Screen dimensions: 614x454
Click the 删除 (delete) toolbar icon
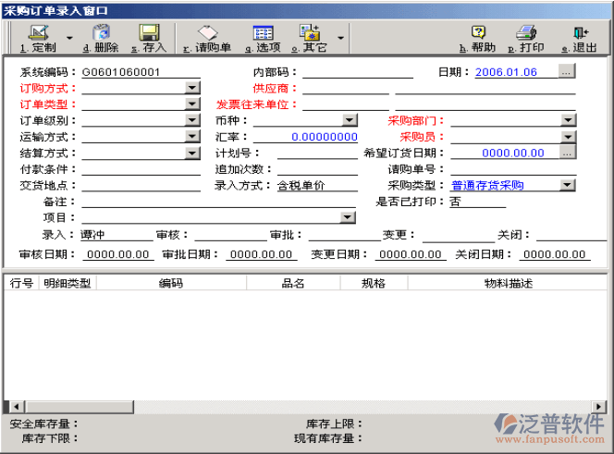[101, 38]
